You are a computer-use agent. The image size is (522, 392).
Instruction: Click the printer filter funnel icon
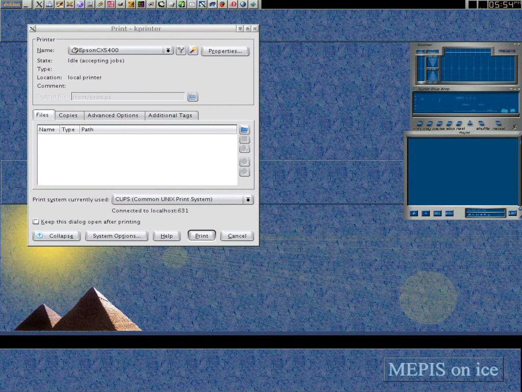click(181, 51)
